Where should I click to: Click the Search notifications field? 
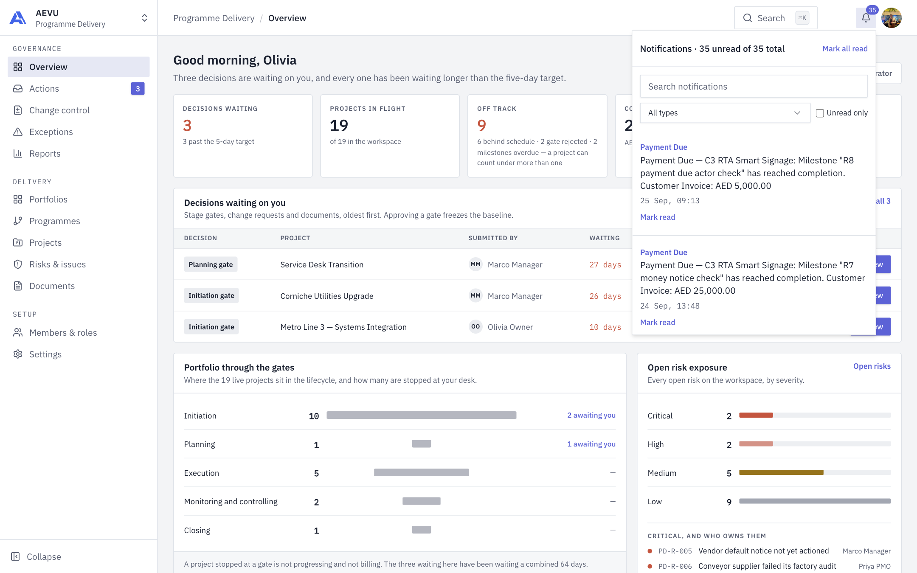point(754,87)
